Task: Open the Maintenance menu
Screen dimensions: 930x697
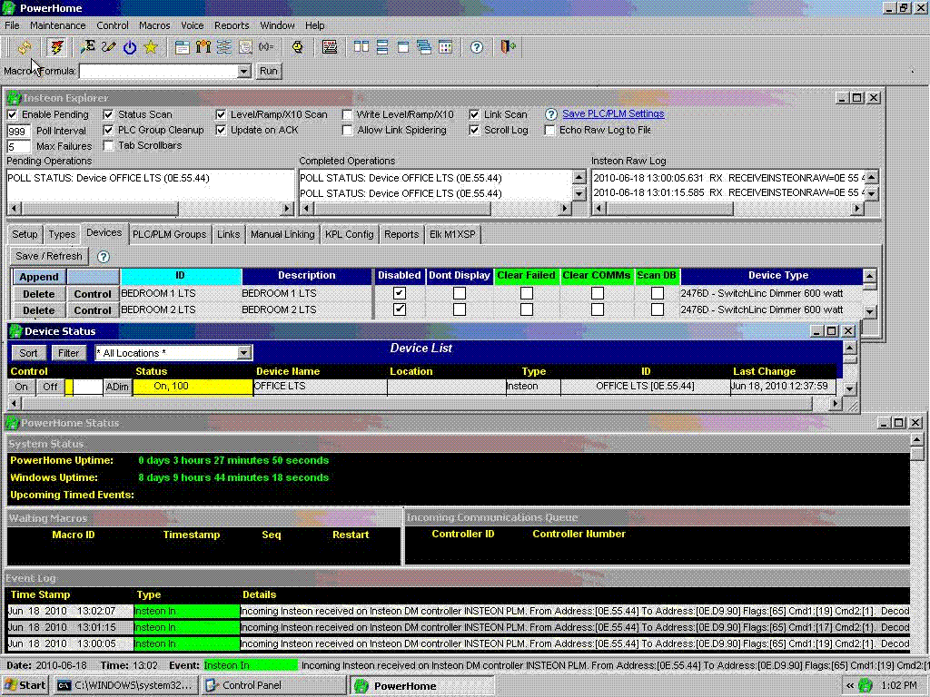Action: [x=57, y=25]
